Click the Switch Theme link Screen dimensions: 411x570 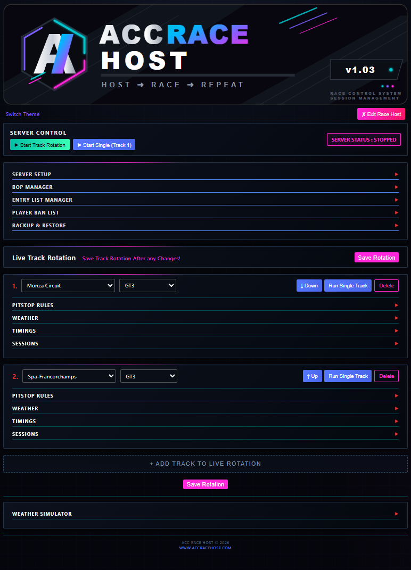pos(22,114)
